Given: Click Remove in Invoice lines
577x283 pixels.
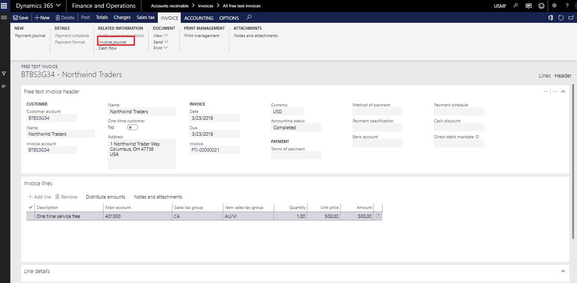Looking at the screenshot, I should (x=66, y=197).
